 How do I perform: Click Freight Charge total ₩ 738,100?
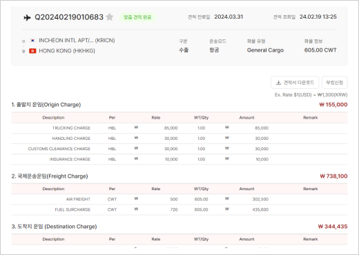pyautogui.click(x=333, y=176)
